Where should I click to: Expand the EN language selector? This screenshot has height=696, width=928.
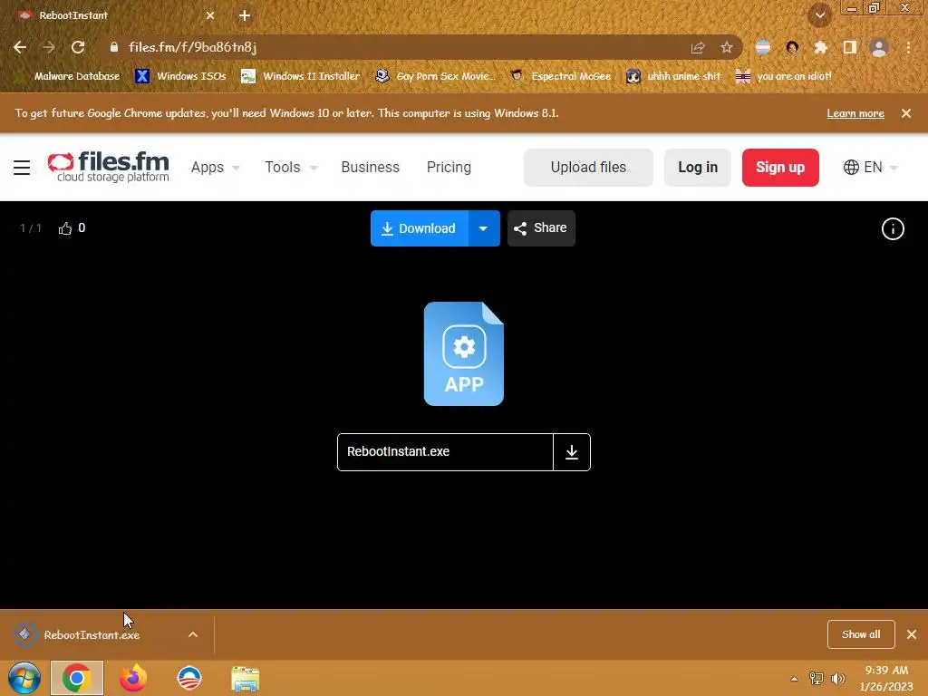point(871,168)
